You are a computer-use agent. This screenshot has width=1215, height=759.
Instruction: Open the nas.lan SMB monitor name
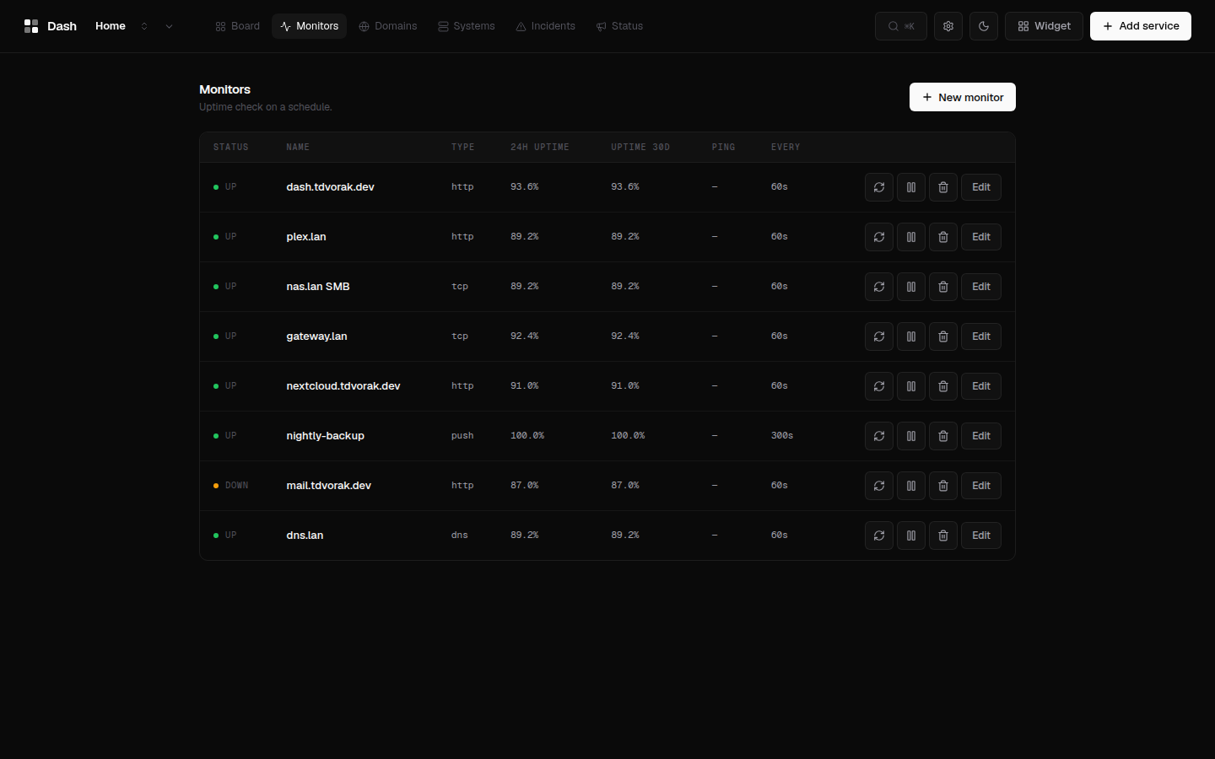click(318, 287)
